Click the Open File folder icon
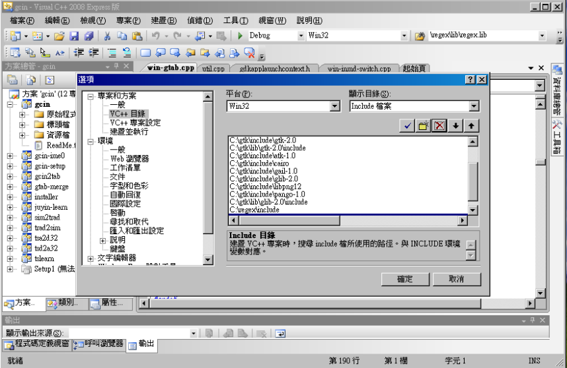The image size is (567, 368). (x=59, y=36)
